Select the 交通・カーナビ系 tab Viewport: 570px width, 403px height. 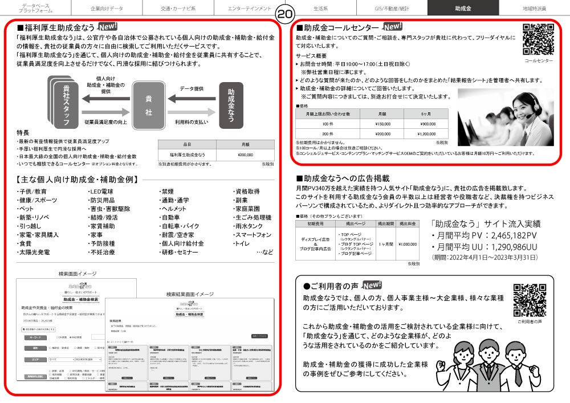pyautogui.click(x=178, y=7)
